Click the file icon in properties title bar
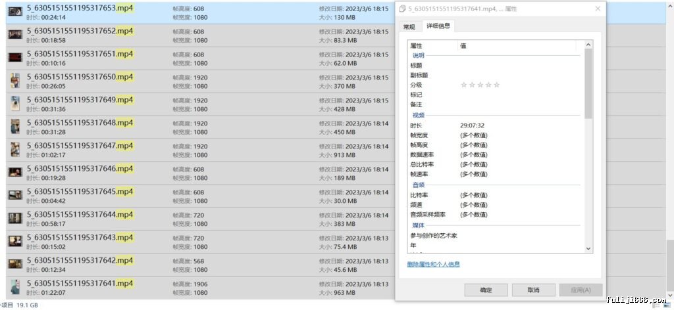Viewport: 674px width, 310px height. (x=402, y=9)
